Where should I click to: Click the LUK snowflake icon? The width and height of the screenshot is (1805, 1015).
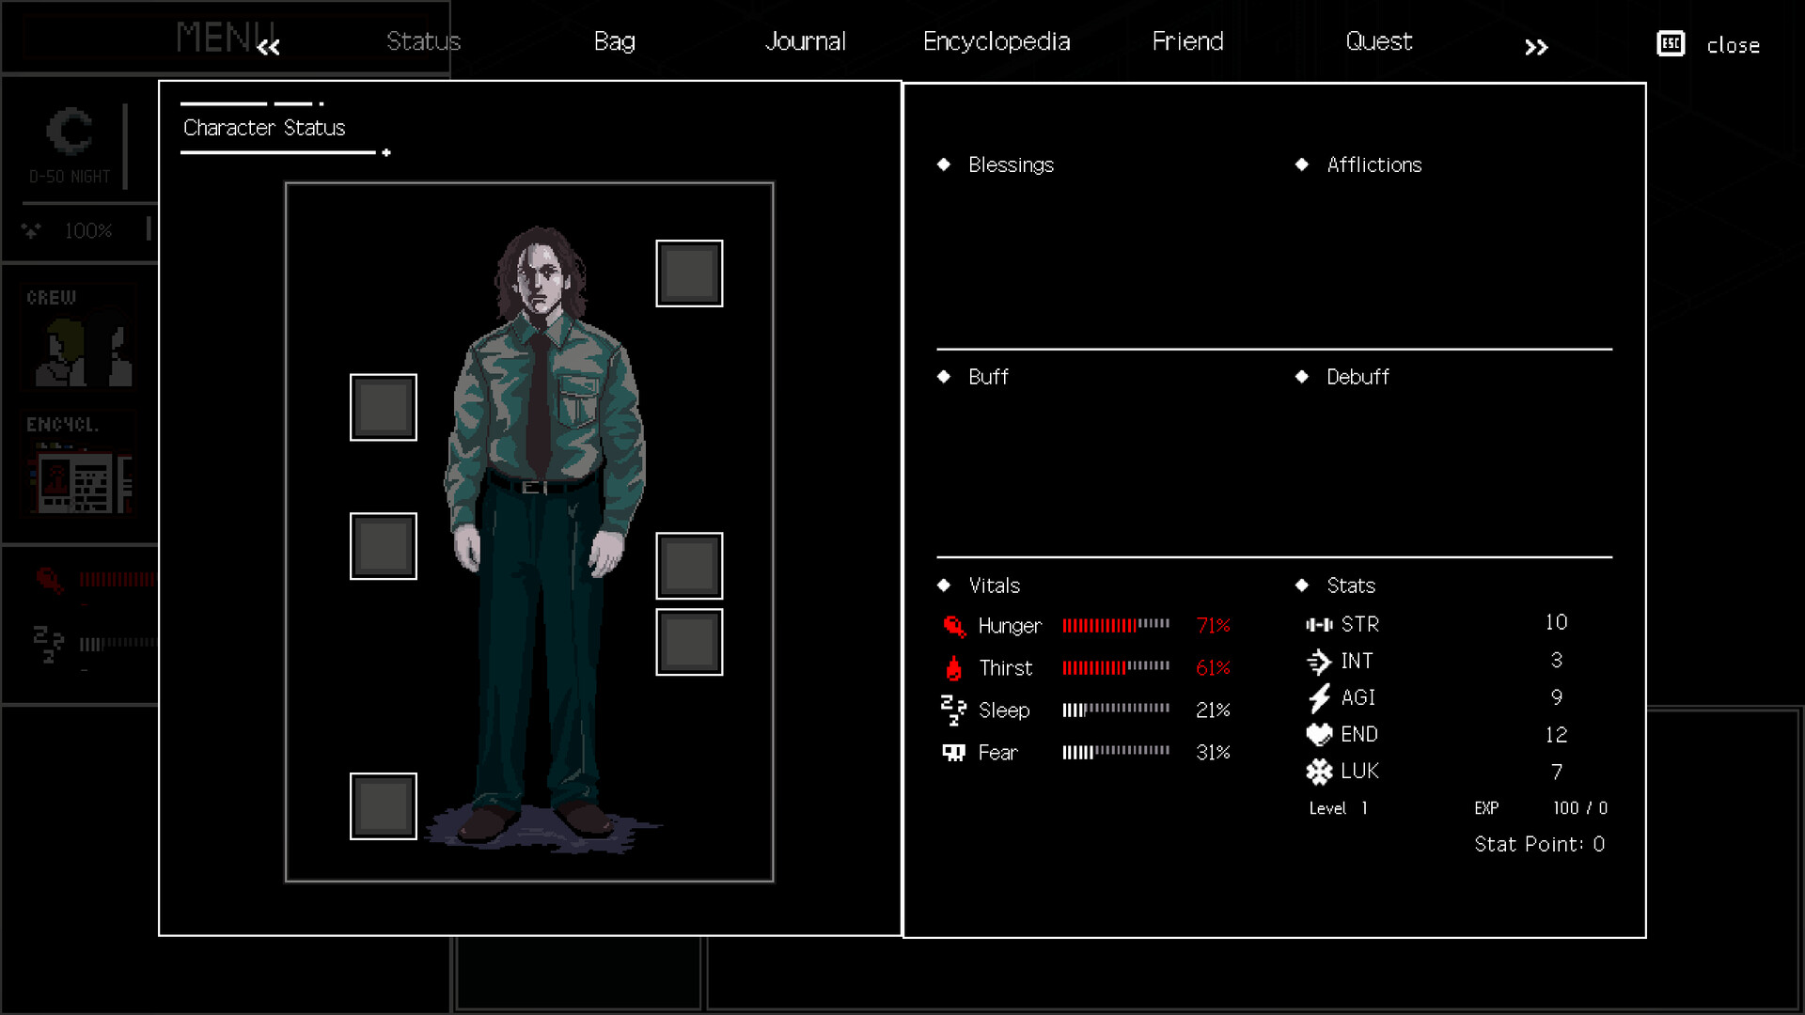coord(1317,771)
